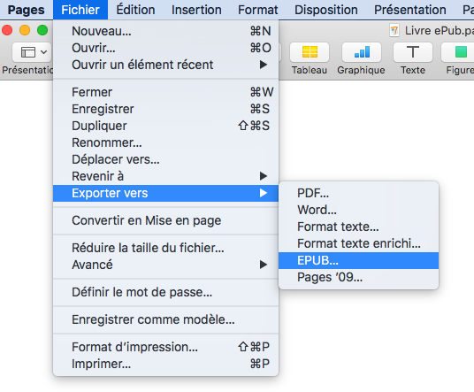Choose Pages '09… export option

click(358, 277)
